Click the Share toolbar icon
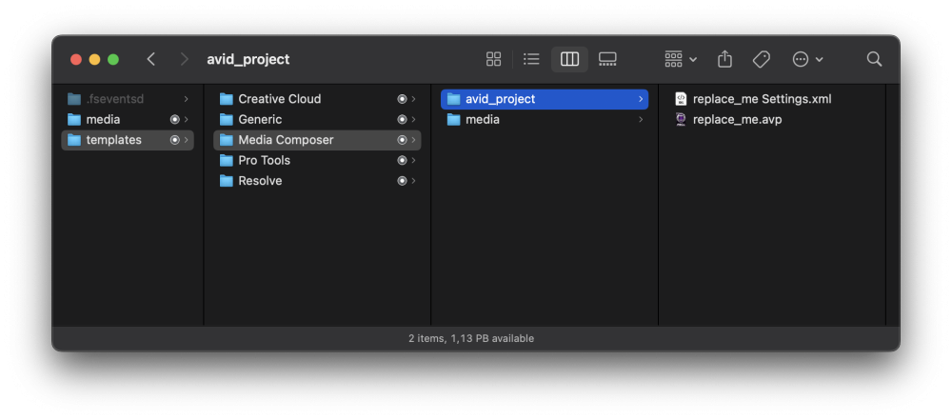Screen dimensions: 952x420 [x=724, y=59]
